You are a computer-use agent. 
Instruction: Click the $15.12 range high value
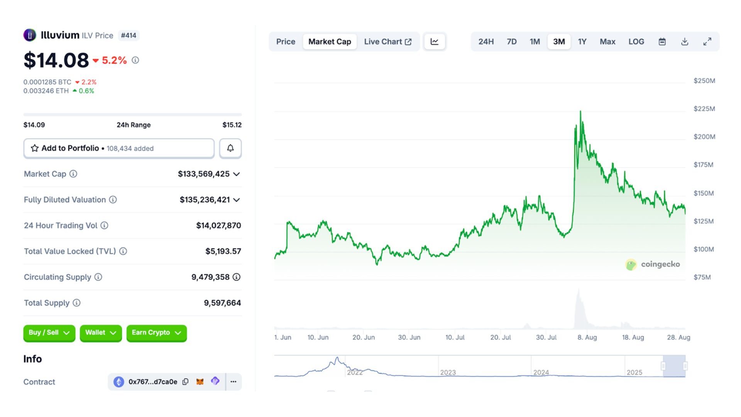pos(232,125)
